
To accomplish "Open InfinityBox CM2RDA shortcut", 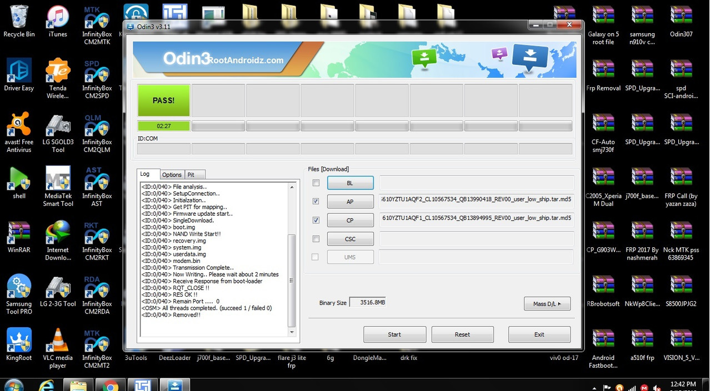I will 97,295.
